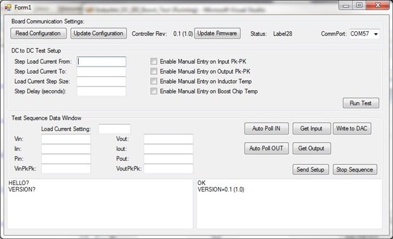Click the sent commands log with HELLO?
This screenshot has height=239, width=393.
(x=100, y=203)
